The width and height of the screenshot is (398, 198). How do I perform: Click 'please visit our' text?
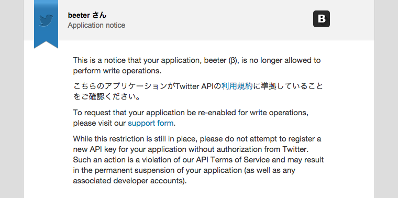click(x=99, y=124)
